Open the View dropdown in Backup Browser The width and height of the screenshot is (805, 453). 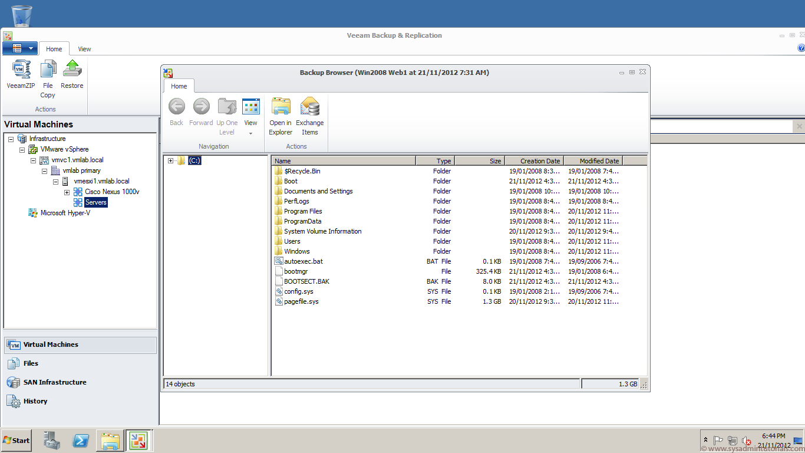click(251, 117)
